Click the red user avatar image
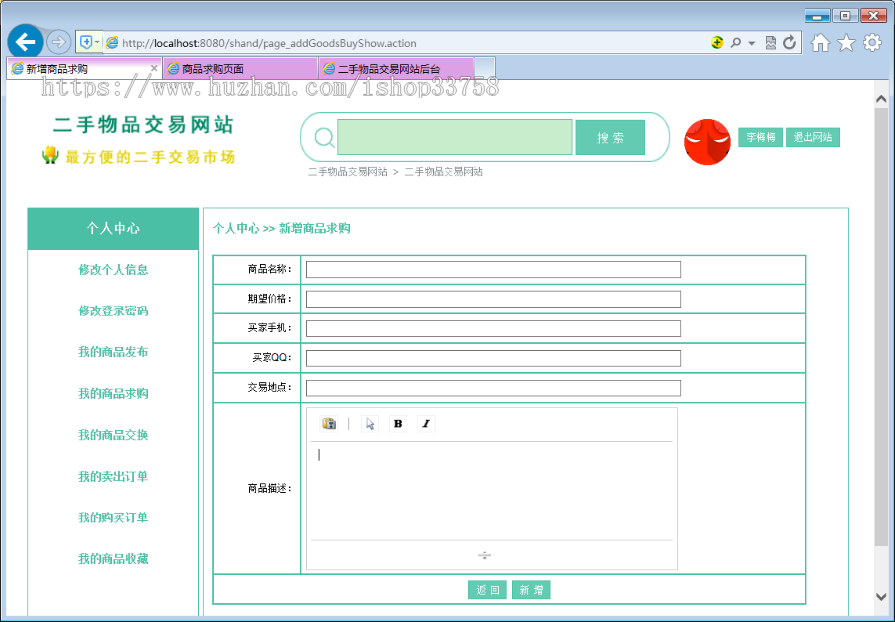 pos(706,140)
